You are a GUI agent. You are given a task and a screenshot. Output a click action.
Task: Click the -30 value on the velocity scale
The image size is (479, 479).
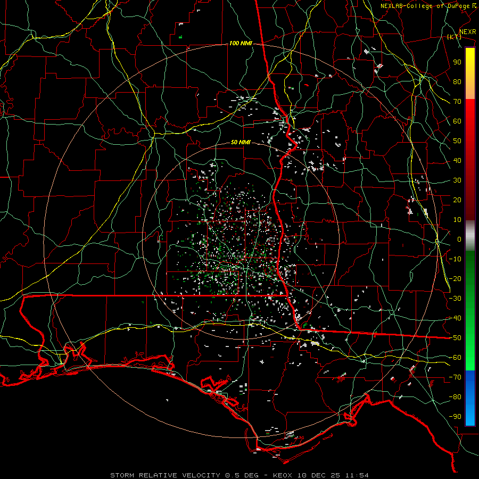[x=455, y=299]
